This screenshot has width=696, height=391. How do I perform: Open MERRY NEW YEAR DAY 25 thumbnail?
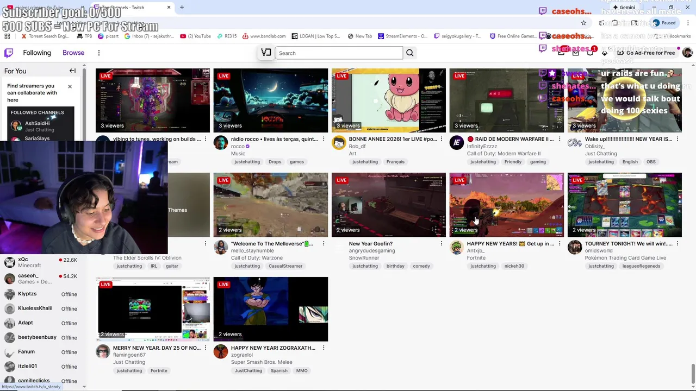pyautogui.click(x=153, y=309)
